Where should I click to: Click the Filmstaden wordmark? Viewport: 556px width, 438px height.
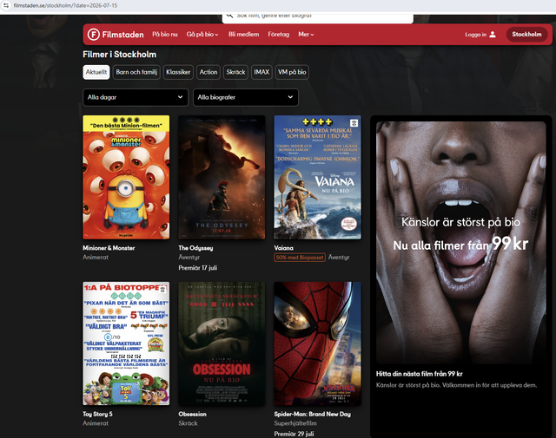point(123,35)
